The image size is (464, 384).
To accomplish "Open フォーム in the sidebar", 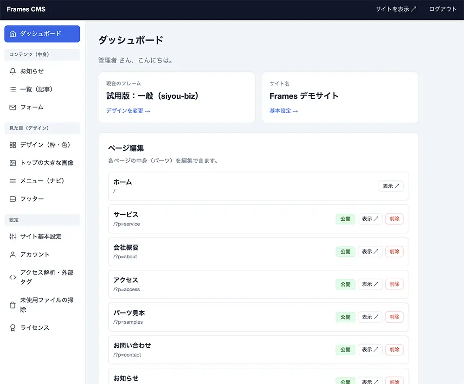I will (42, 108).
